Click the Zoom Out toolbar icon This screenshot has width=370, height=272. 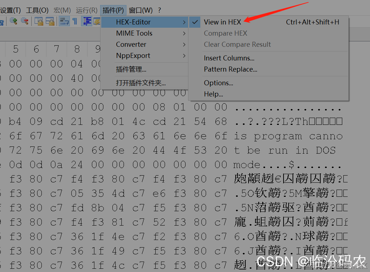[25, 22]
